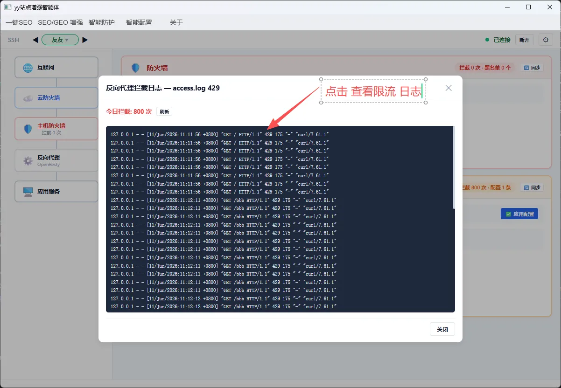The height and width of the screenshot is (388, 561).
Task: Click the 断开 disconnect button
Action: [525, 40]
